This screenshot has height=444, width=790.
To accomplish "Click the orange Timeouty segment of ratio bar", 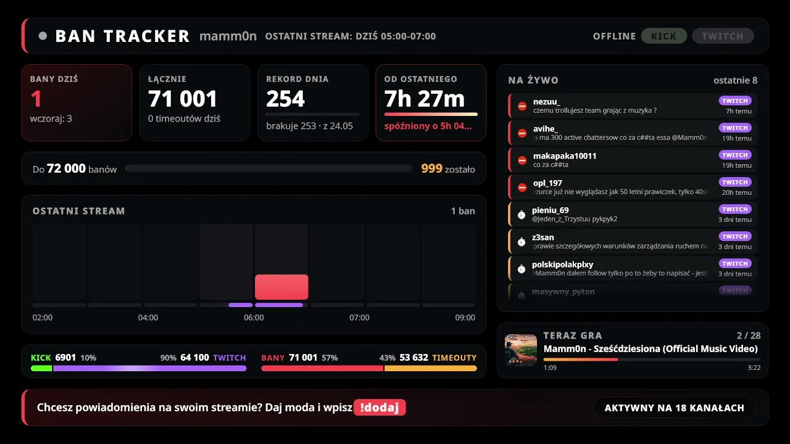I will (x=431, y=368).
